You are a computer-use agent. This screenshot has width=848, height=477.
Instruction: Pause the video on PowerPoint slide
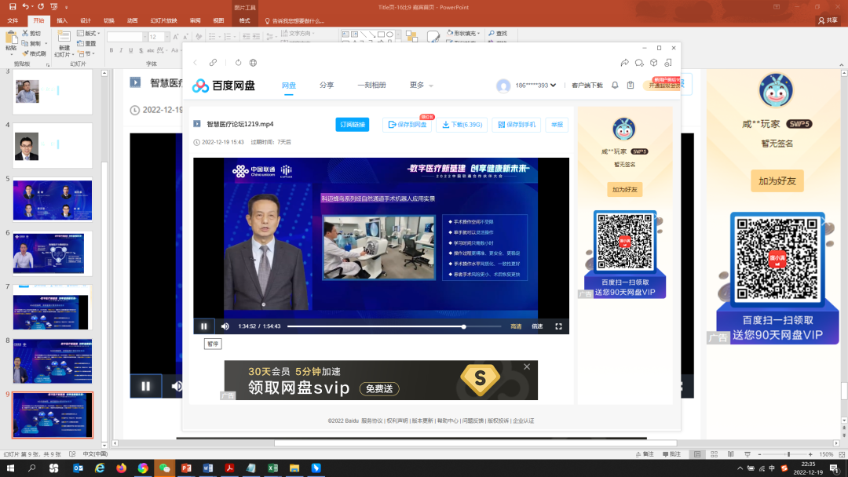[x=145, y=386]
